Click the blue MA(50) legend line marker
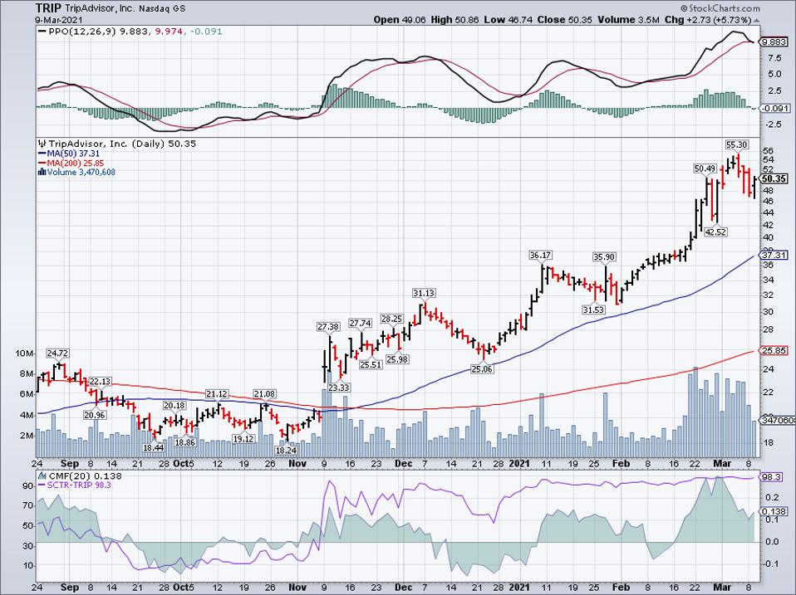 (x=42, y=154)
